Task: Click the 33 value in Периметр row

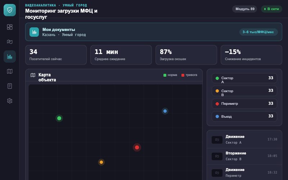Action: click(x=271, y=103)
